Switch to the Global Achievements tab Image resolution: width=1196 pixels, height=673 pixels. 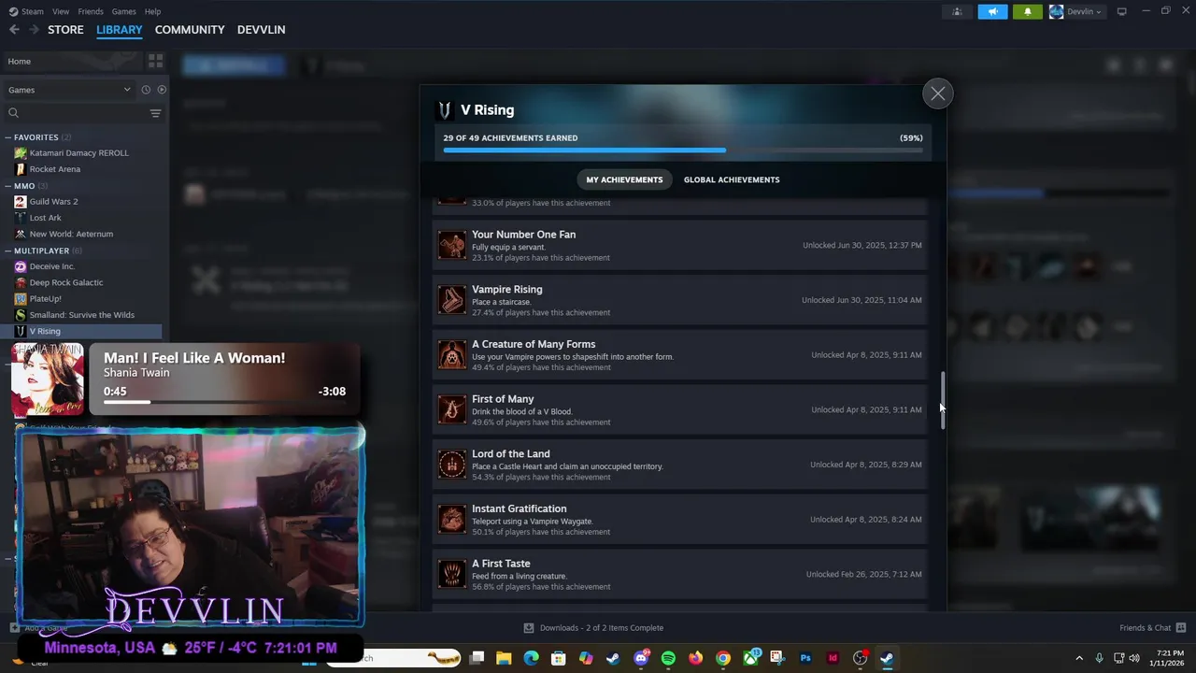pyautogui.click(x=732, y=179)
